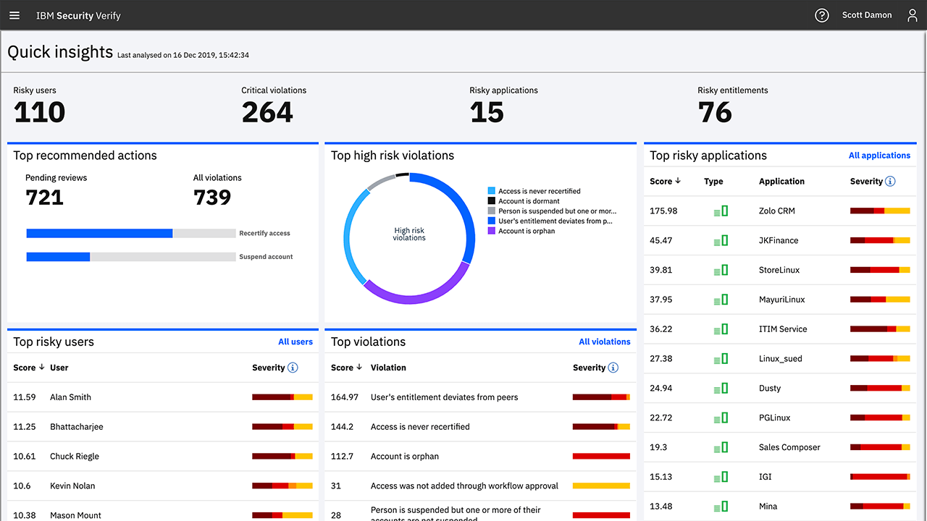Image resolution: width=927 pixels, height=521 pixels.
Task: Click the Type icon on the JKFinance row
Action: tap(721, 240)
